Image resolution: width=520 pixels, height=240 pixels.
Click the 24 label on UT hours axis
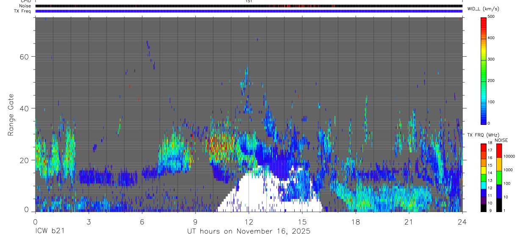click(462, 222)
